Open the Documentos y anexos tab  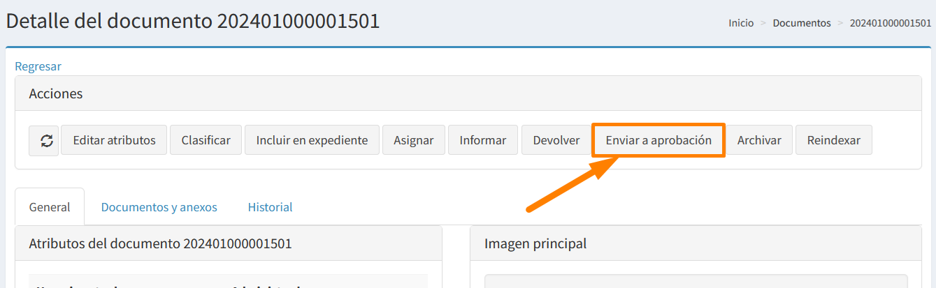click(x=159, y=207)
